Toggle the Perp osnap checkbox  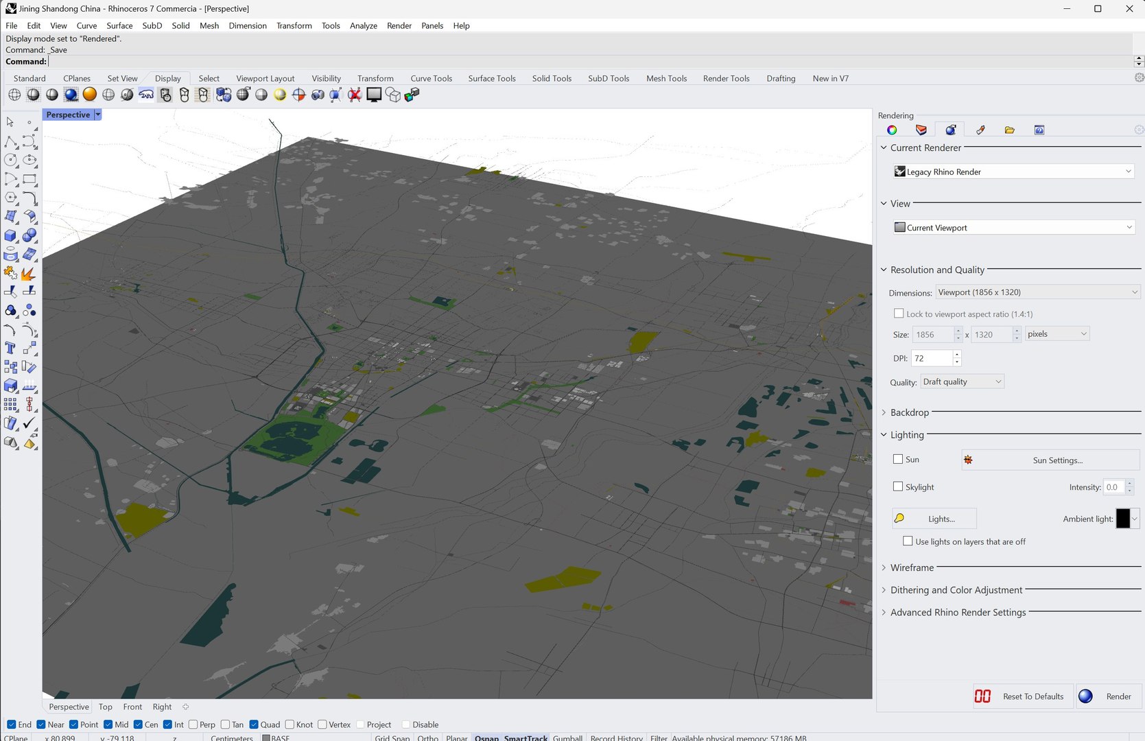click(x=193, y=725)
